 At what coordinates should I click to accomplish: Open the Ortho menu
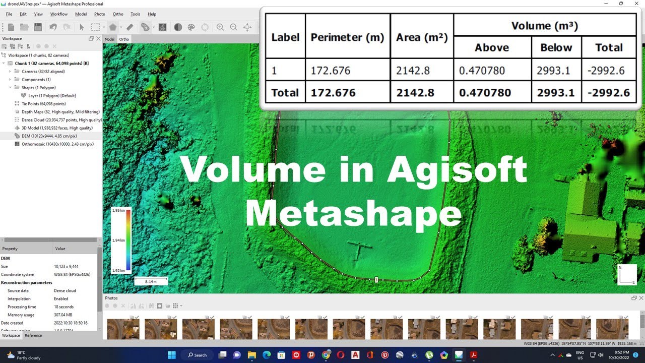[x=118, y=14]
